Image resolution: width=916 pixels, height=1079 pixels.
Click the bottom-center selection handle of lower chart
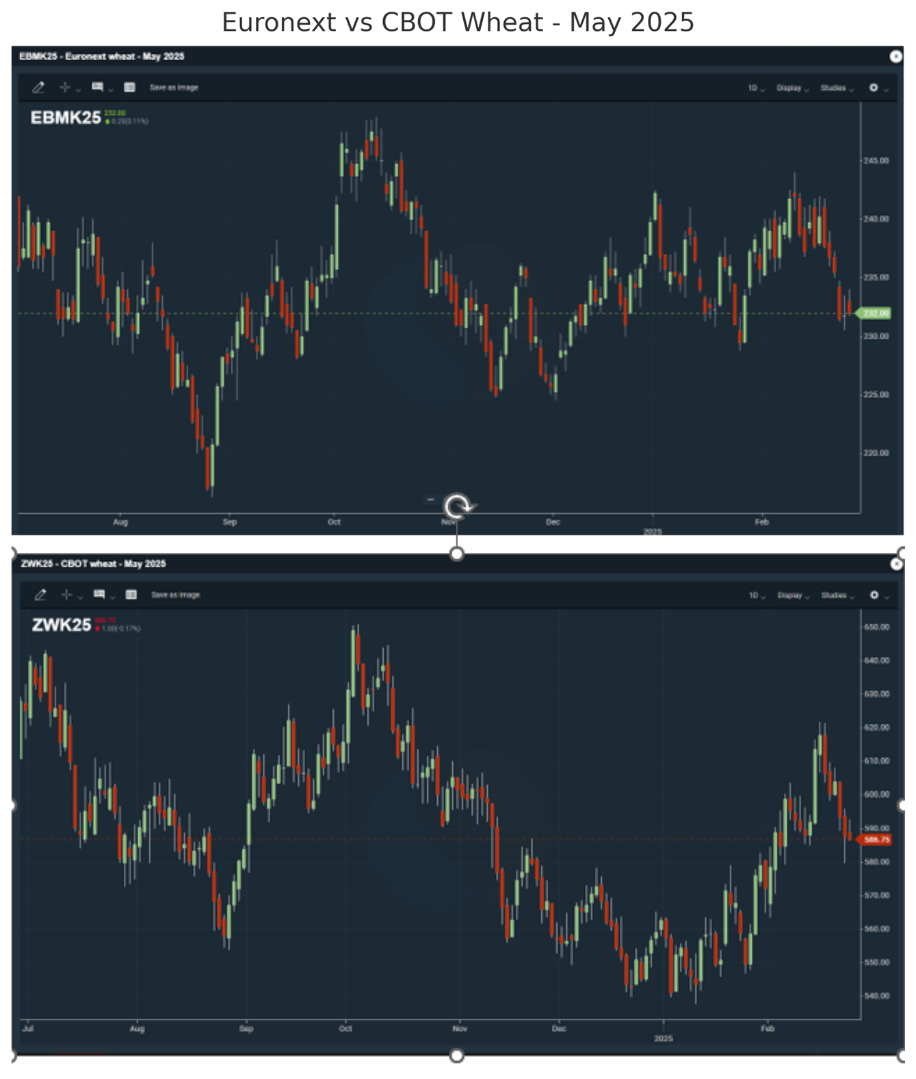coord(457,1056)
